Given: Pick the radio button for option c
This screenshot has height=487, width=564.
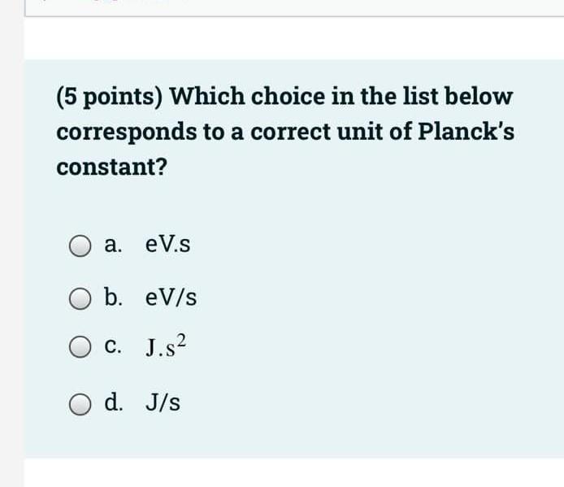Looking at the screenshot, I should (x=80, y=347).
